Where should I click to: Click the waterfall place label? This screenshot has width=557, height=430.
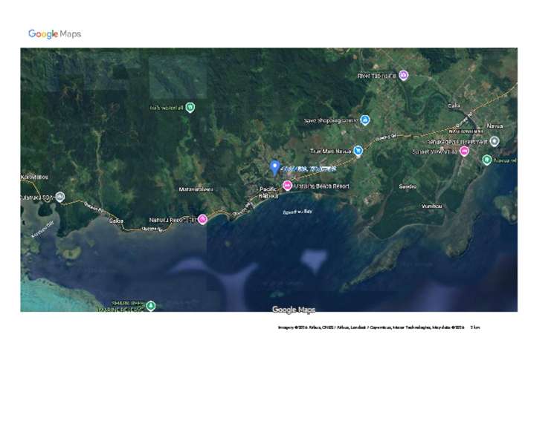pos(167,108)
